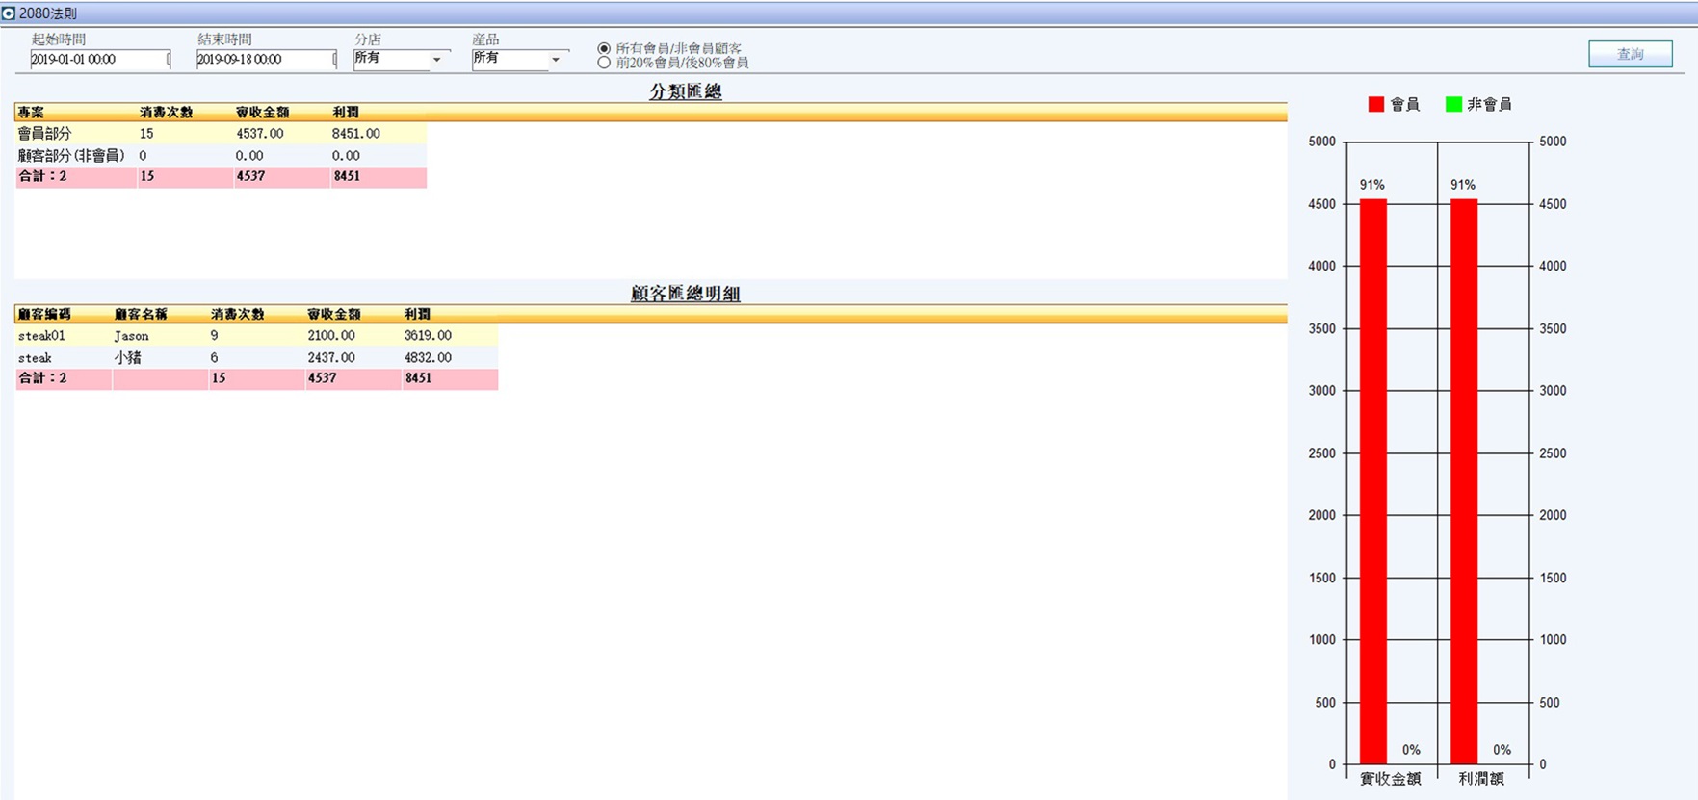Viewport: 1698px width, 800px height.
Task: Click the 顧客名稱 column header
Action: tap(141, 315)
